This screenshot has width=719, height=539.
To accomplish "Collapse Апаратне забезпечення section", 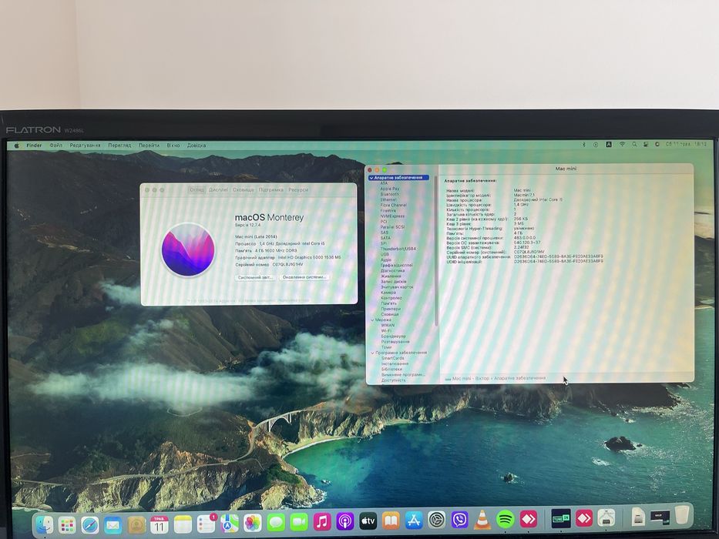I will pyautogui.click(x=371, y=177).
